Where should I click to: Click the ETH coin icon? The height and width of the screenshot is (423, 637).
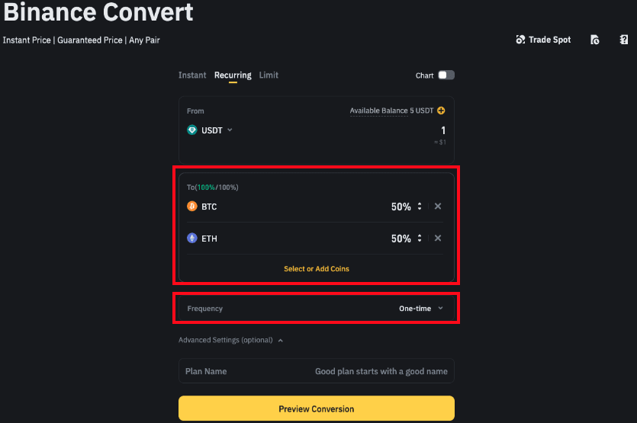coord(192,239)
